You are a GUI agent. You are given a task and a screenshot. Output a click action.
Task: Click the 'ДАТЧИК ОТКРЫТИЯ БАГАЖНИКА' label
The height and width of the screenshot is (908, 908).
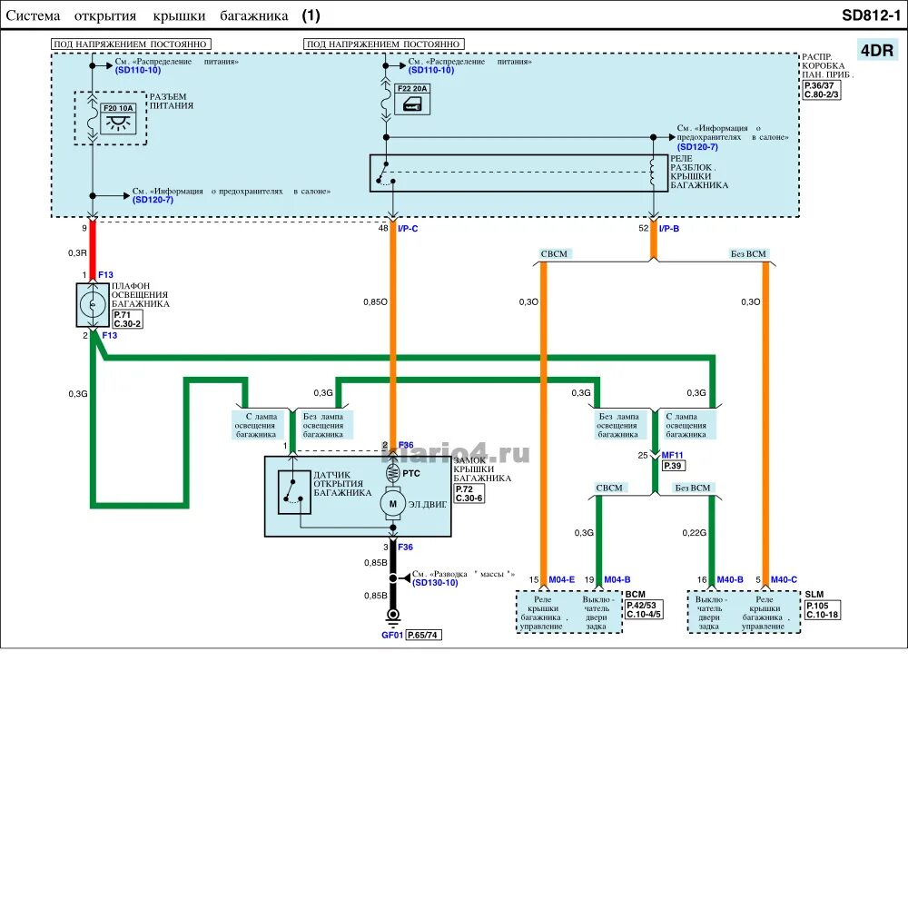pos(342,484)
